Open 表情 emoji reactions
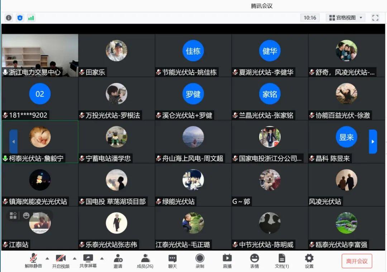 coord(254,261)
